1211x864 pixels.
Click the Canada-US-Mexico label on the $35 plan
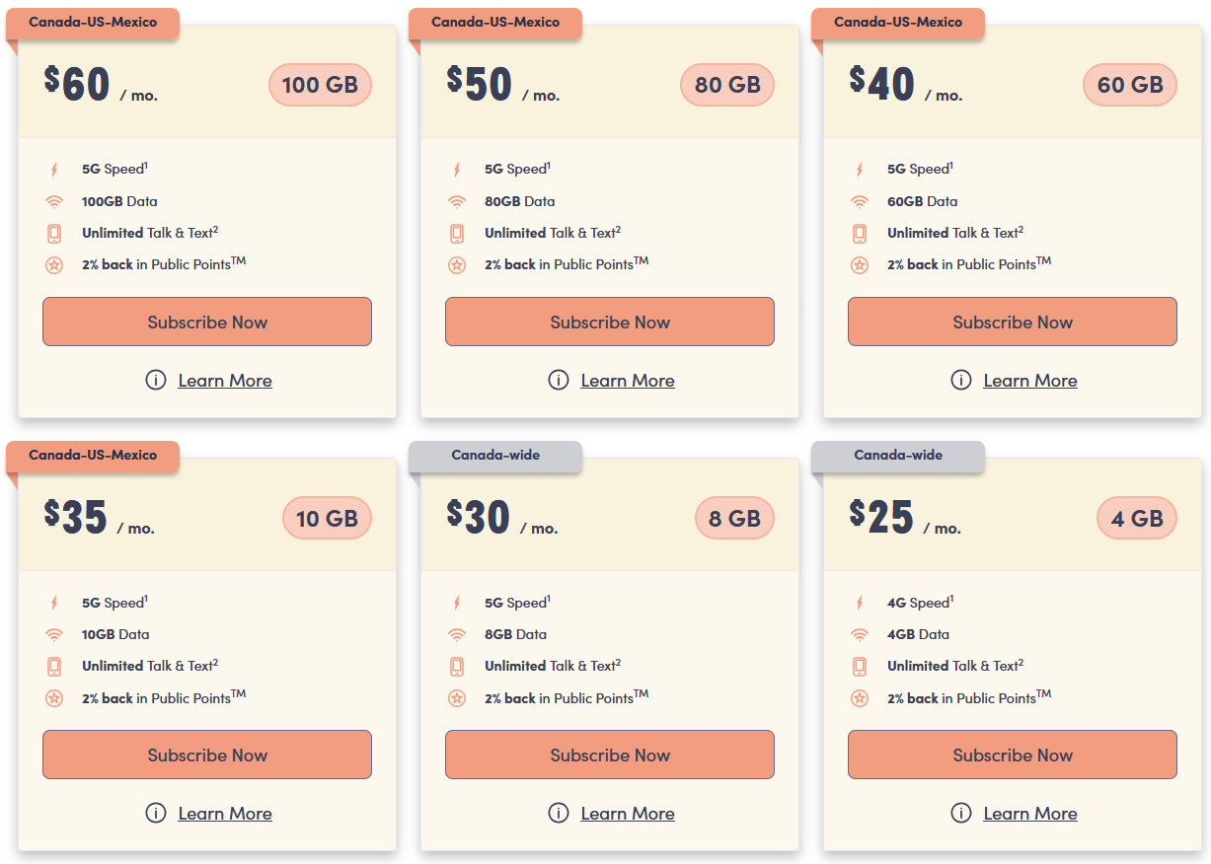point(90,457)
